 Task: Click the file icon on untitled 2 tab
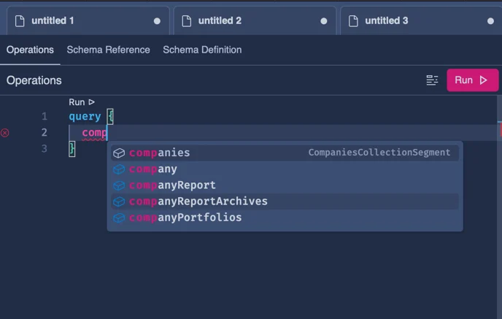187,21
